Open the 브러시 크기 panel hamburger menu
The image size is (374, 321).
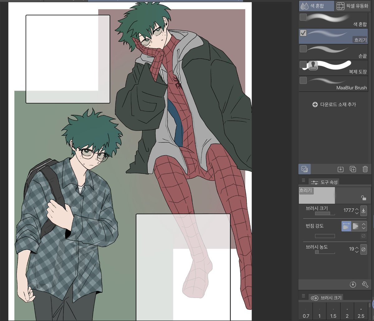[303, 296]
